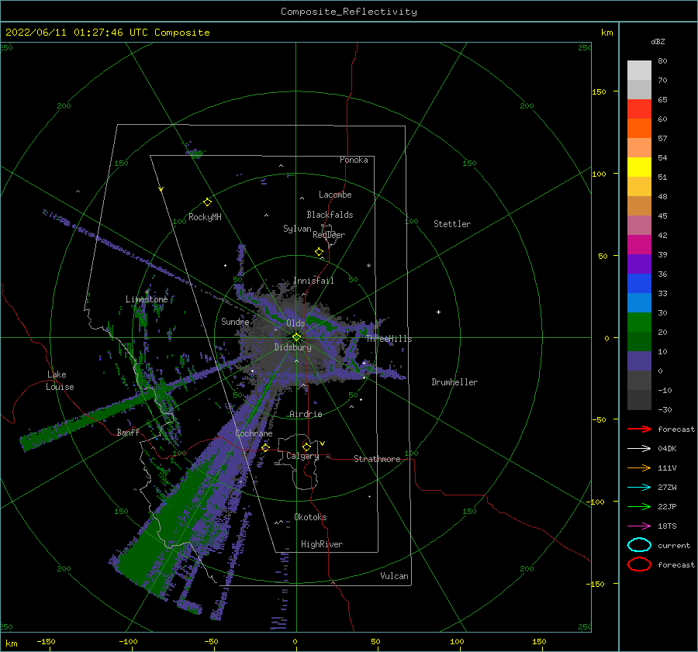Choose the green 22JP arrow legend icon

639,506
